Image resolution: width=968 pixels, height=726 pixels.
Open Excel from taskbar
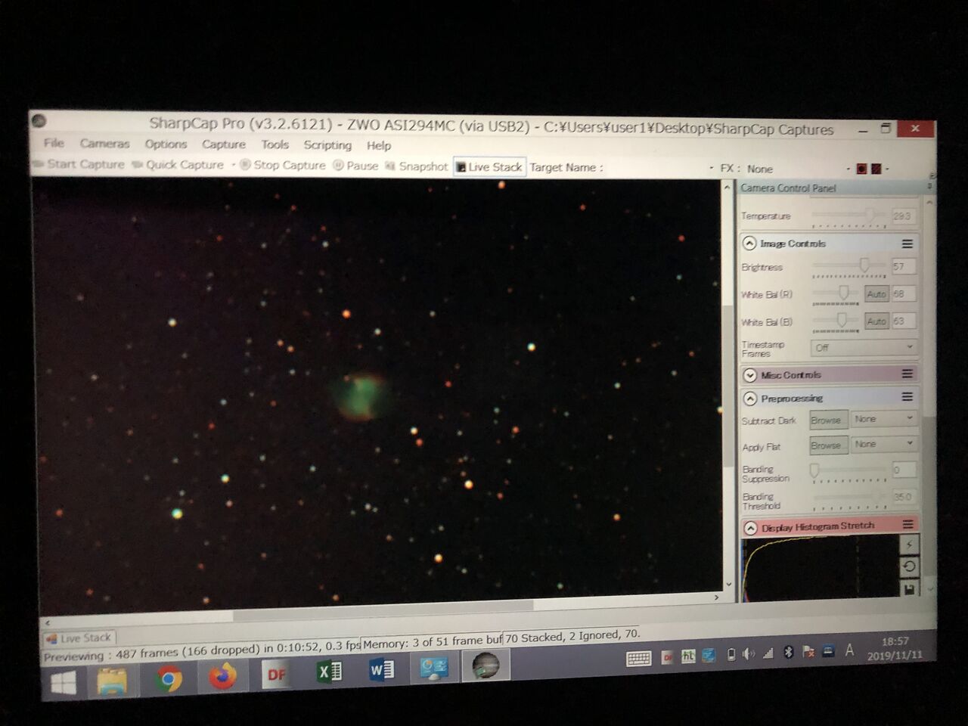pyautogui.click(x=330, y=672)
